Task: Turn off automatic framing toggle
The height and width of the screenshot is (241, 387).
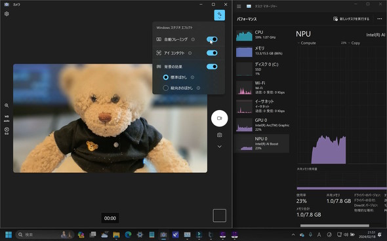Action: (x=212, y=39)
